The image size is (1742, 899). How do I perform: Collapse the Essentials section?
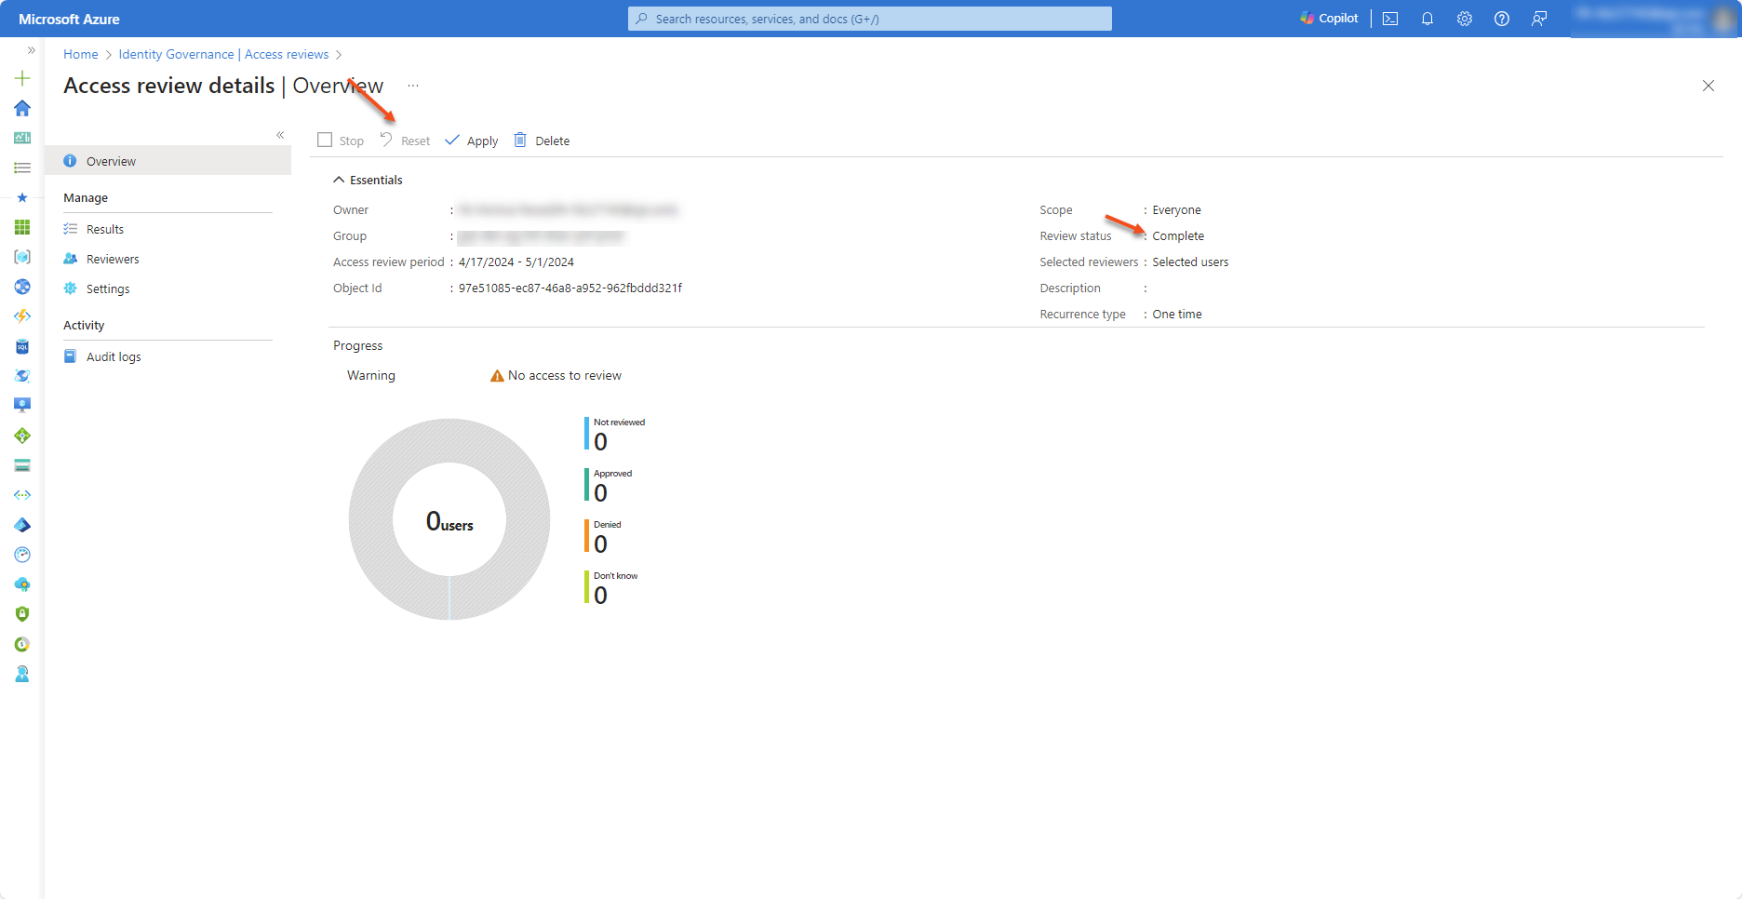tap(368, 180)
